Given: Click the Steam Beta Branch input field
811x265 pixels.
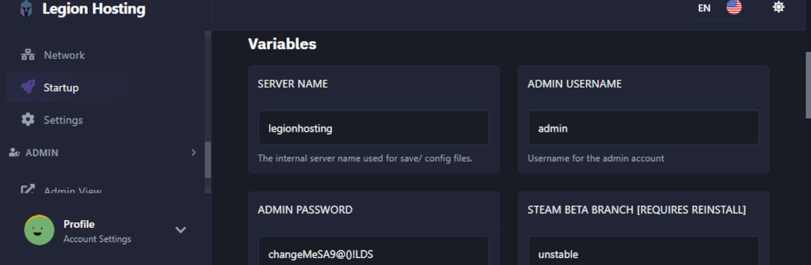Looking at the screenshot, I should pos(644,250).
